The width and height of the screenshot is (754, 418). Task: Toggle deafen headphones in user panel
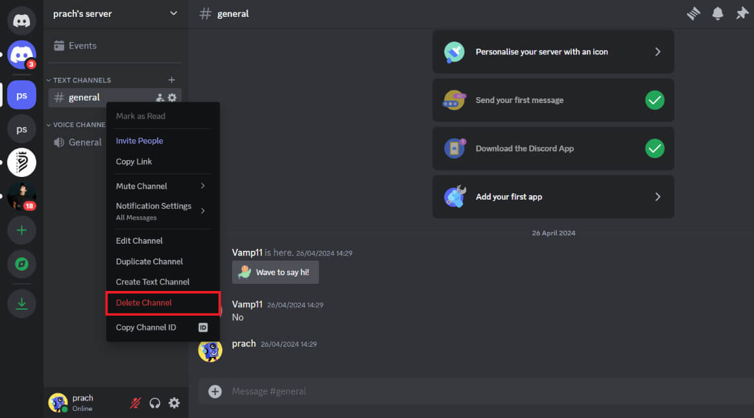tap(155, 402)
